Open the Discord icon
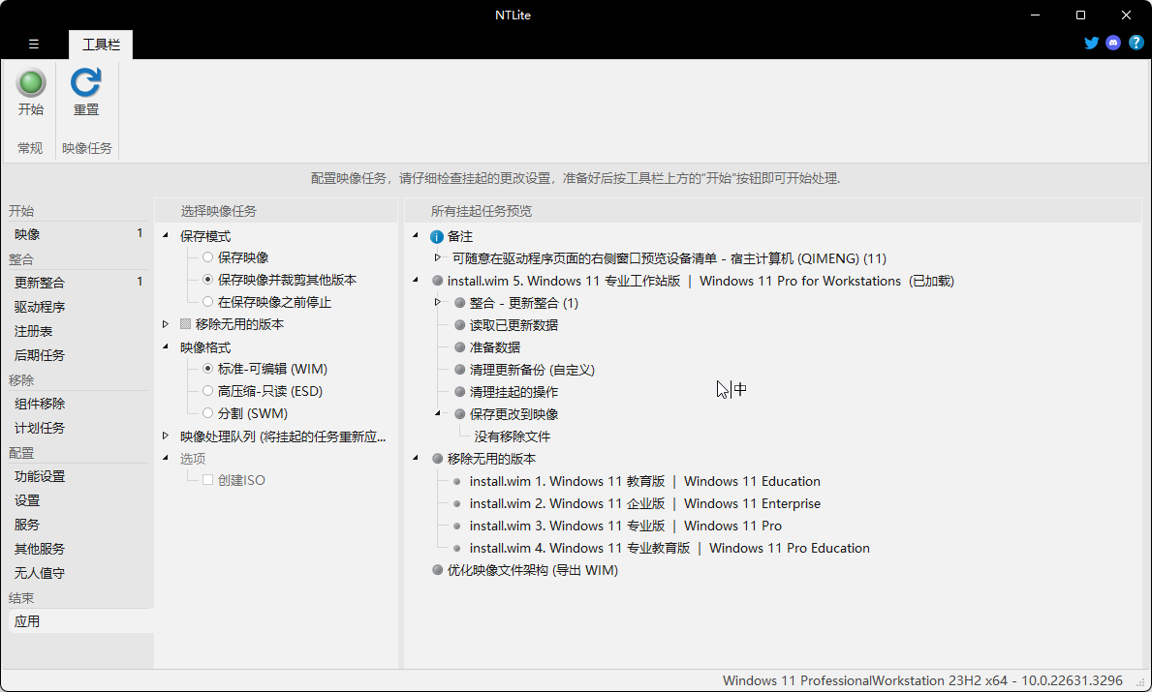The image size is (1152, 692). 1113,43
